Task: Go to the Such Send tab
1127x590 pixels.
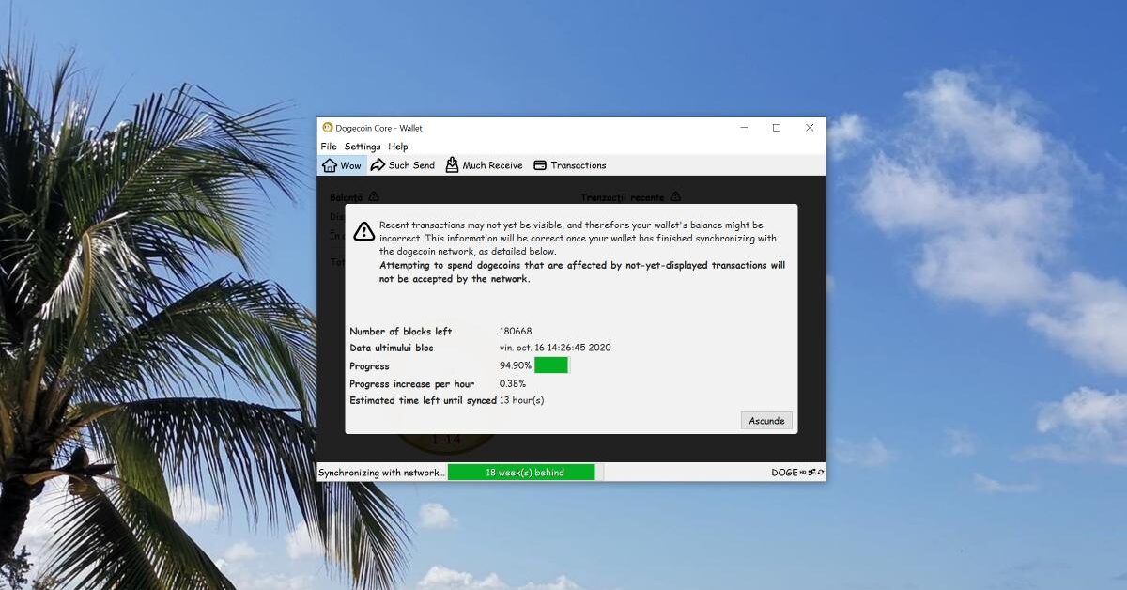Action: point(403,165)
